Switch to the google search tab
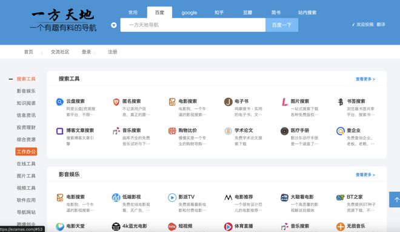This screenshot has height=232, width=400. [x=189, y=13]
